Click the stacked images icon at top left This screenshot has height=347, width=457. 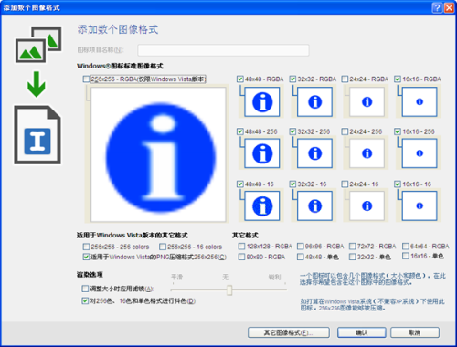point(38,45)
